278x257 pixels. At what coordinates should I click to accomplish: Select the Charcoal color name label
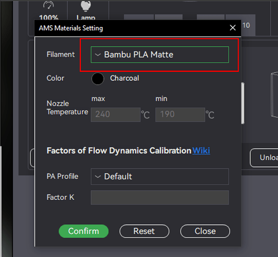[x=125, y=78]
